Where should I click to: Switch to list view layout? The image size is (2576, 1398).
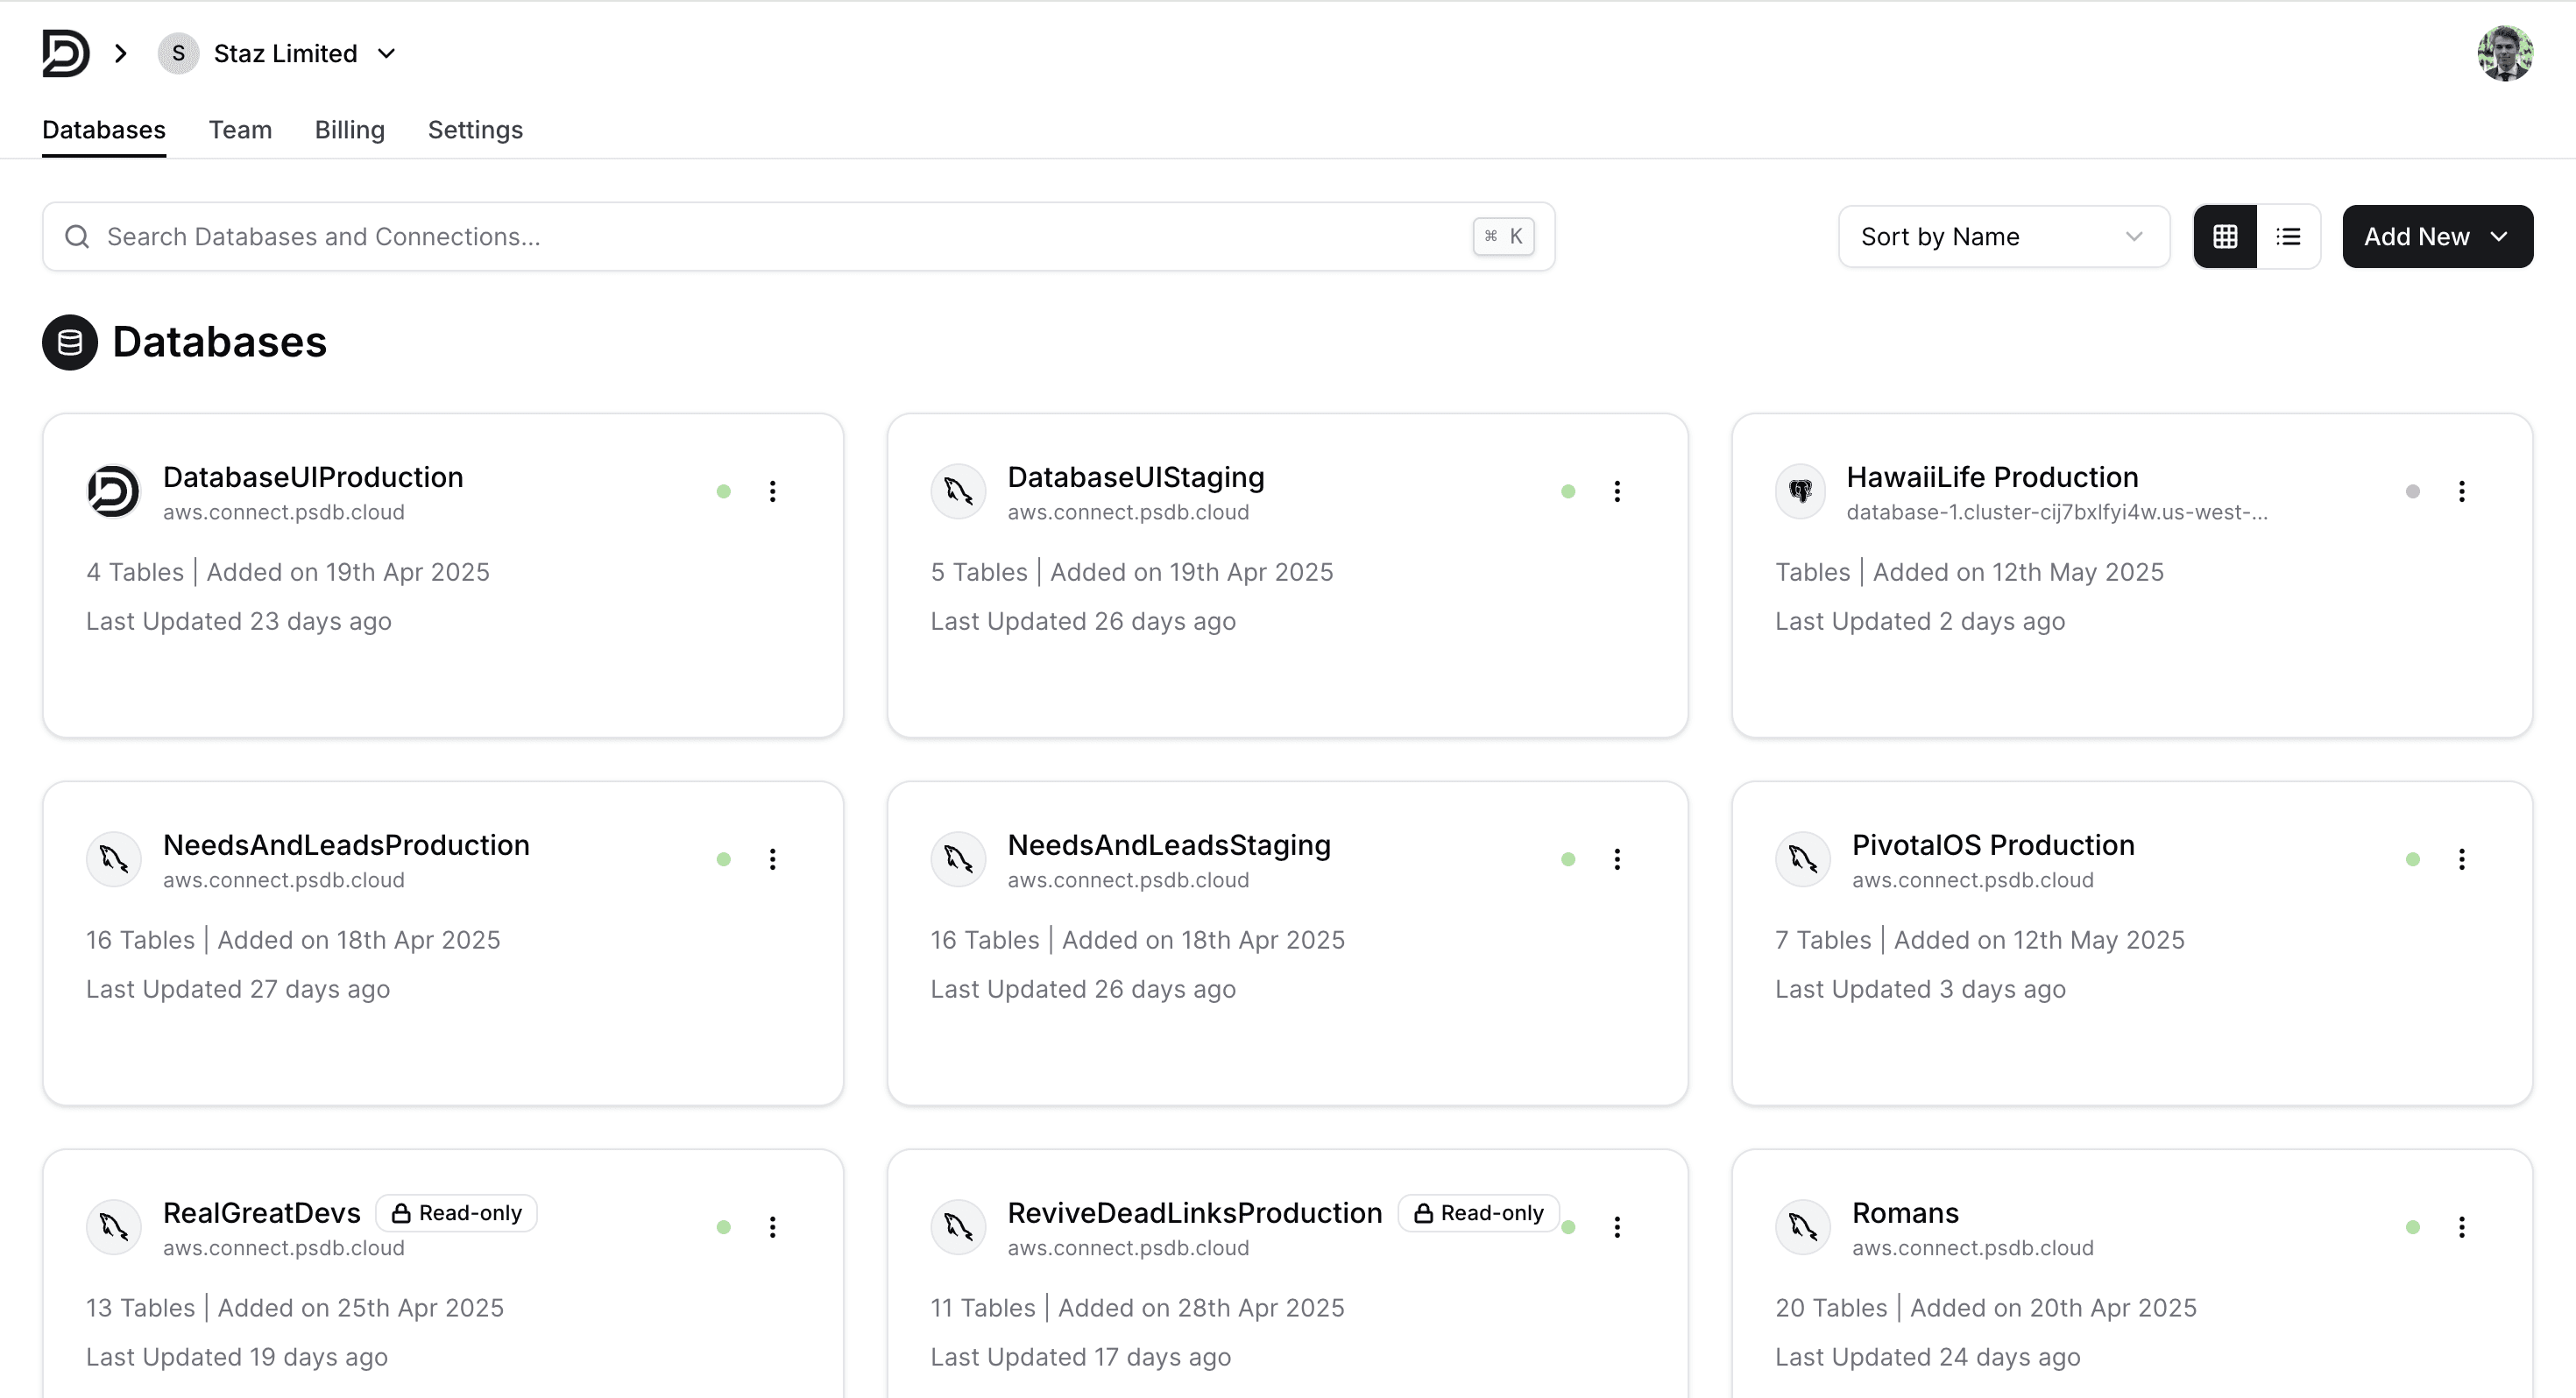click(2288, 236)
